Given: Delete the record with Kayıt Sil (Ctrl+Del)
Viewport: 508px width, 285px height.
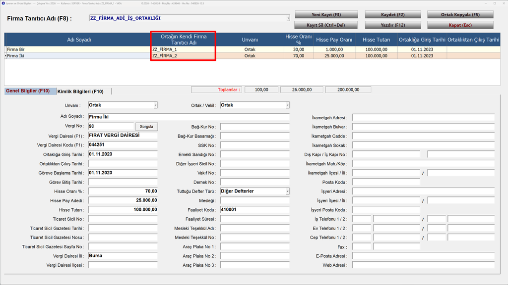Looking at the screenshot, I should [x=326, y=25].
